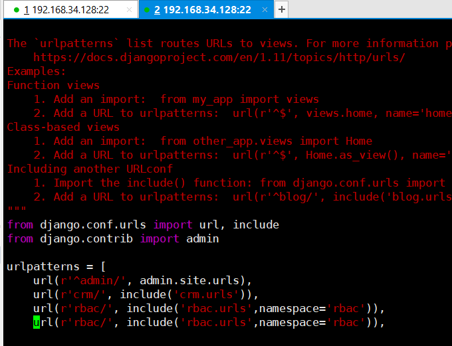Close session tab 1
The image size is (452, 346).
[x=129, y=10]
